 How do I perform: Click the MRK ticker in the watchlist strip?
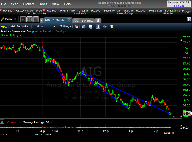click(63, 11)
